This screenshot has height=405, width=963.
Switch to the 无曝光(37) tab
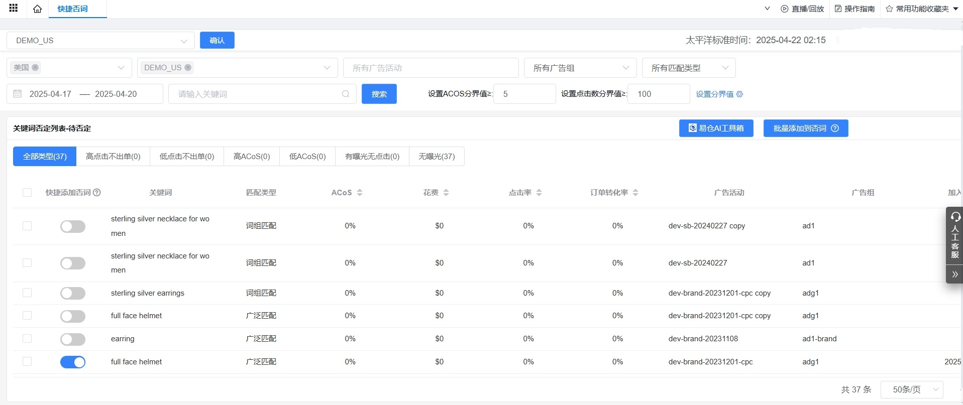tap(437, 156)
